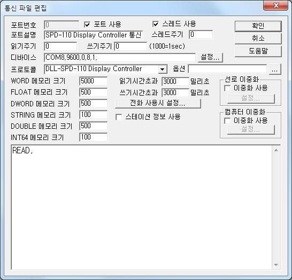
Task: Enable 이중화 사용 under 컴퓨터 이중화
Action: click(227, 121)
